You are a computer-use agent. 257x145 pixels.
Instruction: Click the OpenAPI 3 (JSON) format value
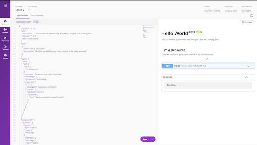pyautogui.click(x=212, y=11)
